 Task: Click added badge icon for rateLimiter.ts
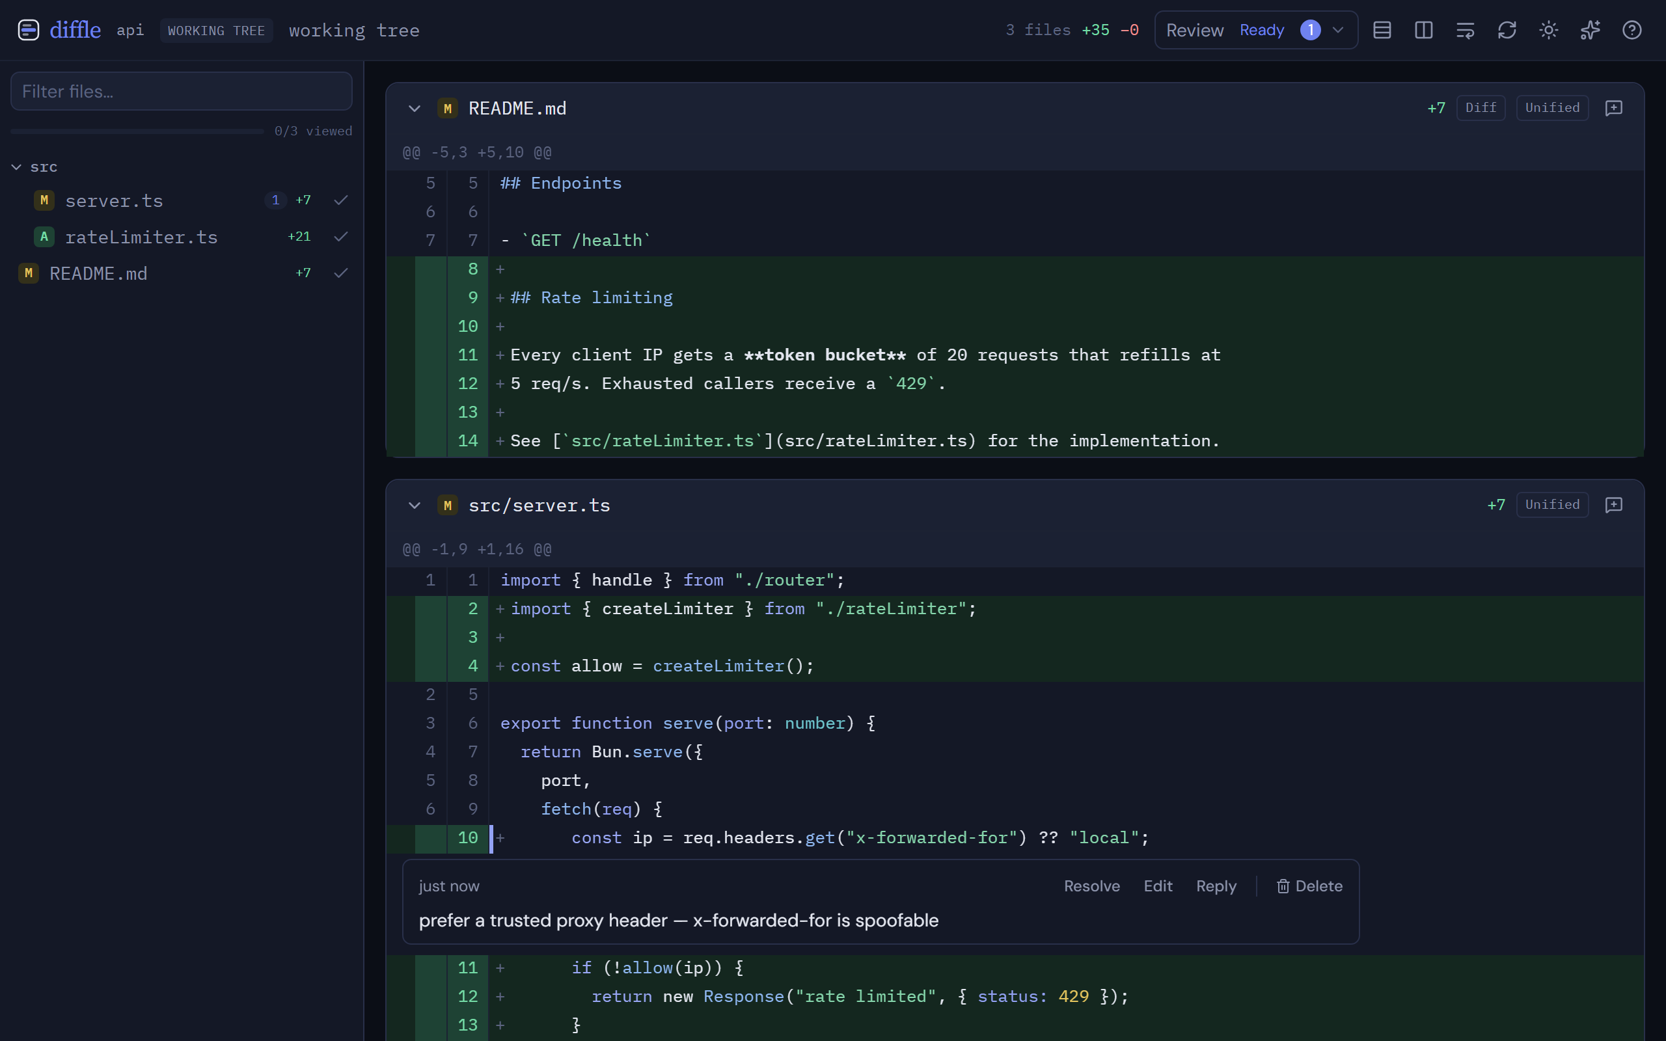[x=44, y=237]
